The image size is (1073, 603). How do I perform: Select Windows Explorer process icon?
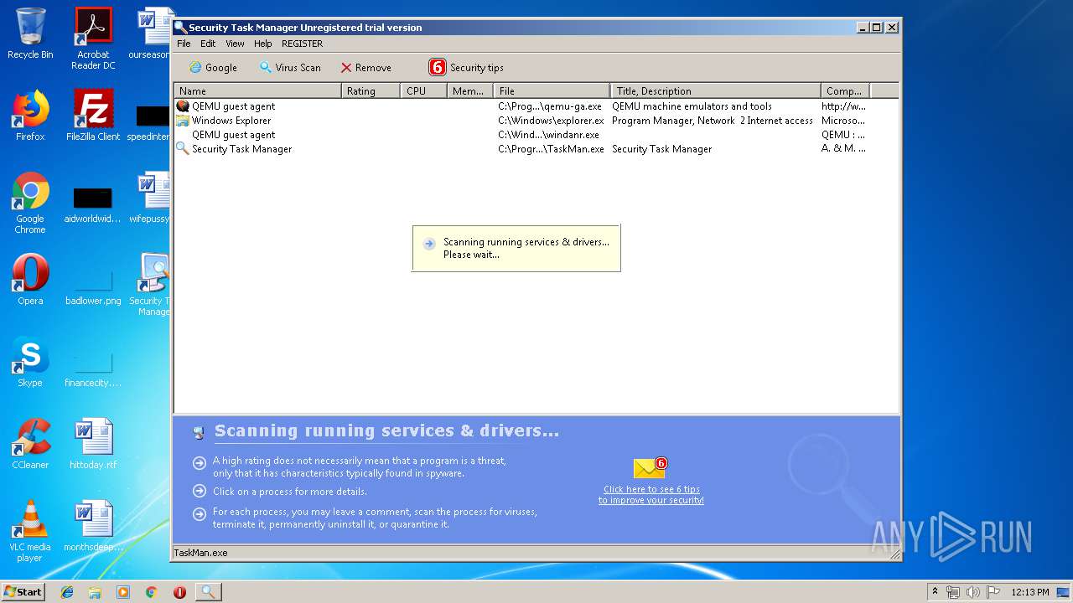point(183,121)
